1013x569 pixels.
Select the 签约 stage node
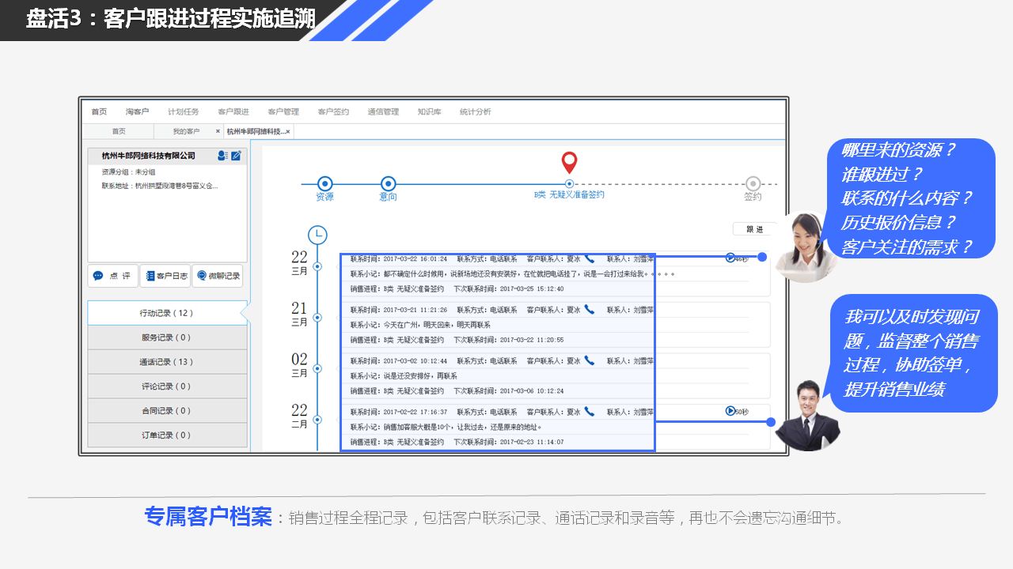click(753, 183)
